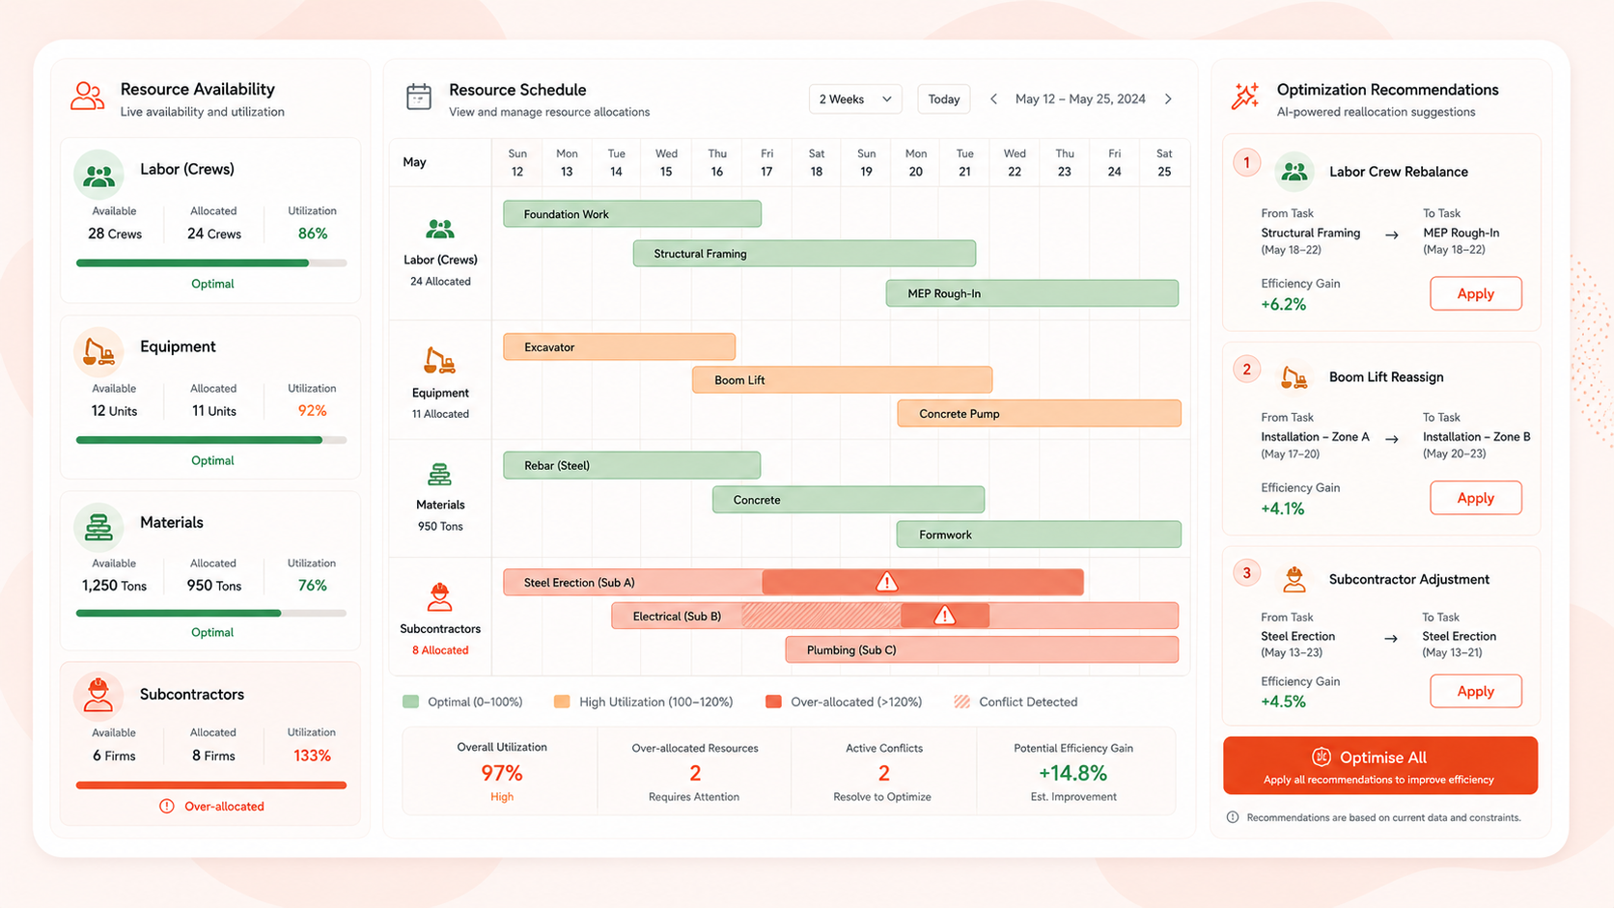Click the Conflict Detected legend swatch
Screen dimensions: 1614x908
coord(961,702)
